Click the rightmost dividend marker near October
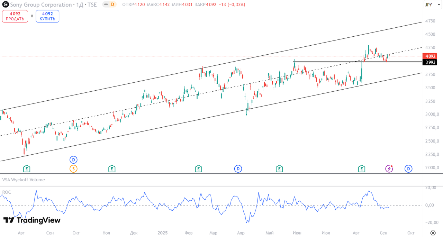 point(408,169)
